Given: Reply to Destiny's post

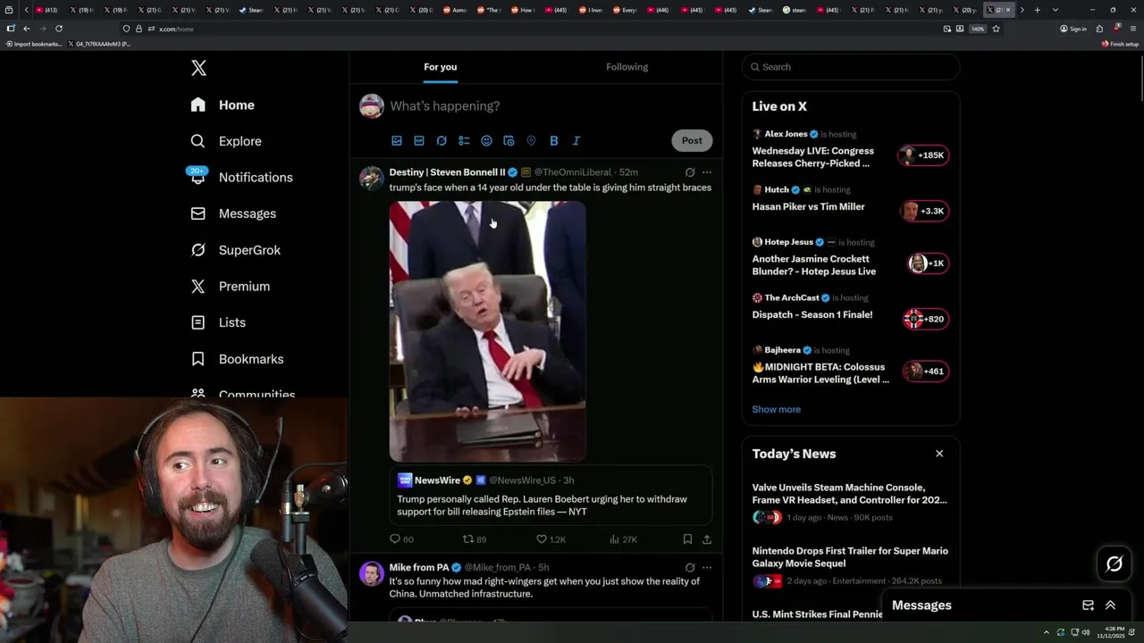Looking at the screenshot, I should tap(401, 539).
